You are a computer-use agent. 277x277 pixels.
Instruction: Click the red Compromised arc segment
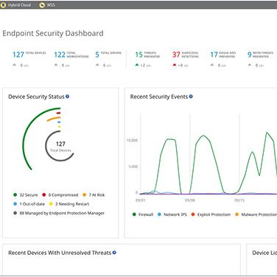[58, 113]
